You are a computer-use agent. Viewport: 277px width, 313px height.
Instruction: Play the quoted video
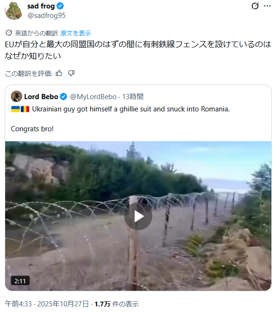[x=138, y=216]
